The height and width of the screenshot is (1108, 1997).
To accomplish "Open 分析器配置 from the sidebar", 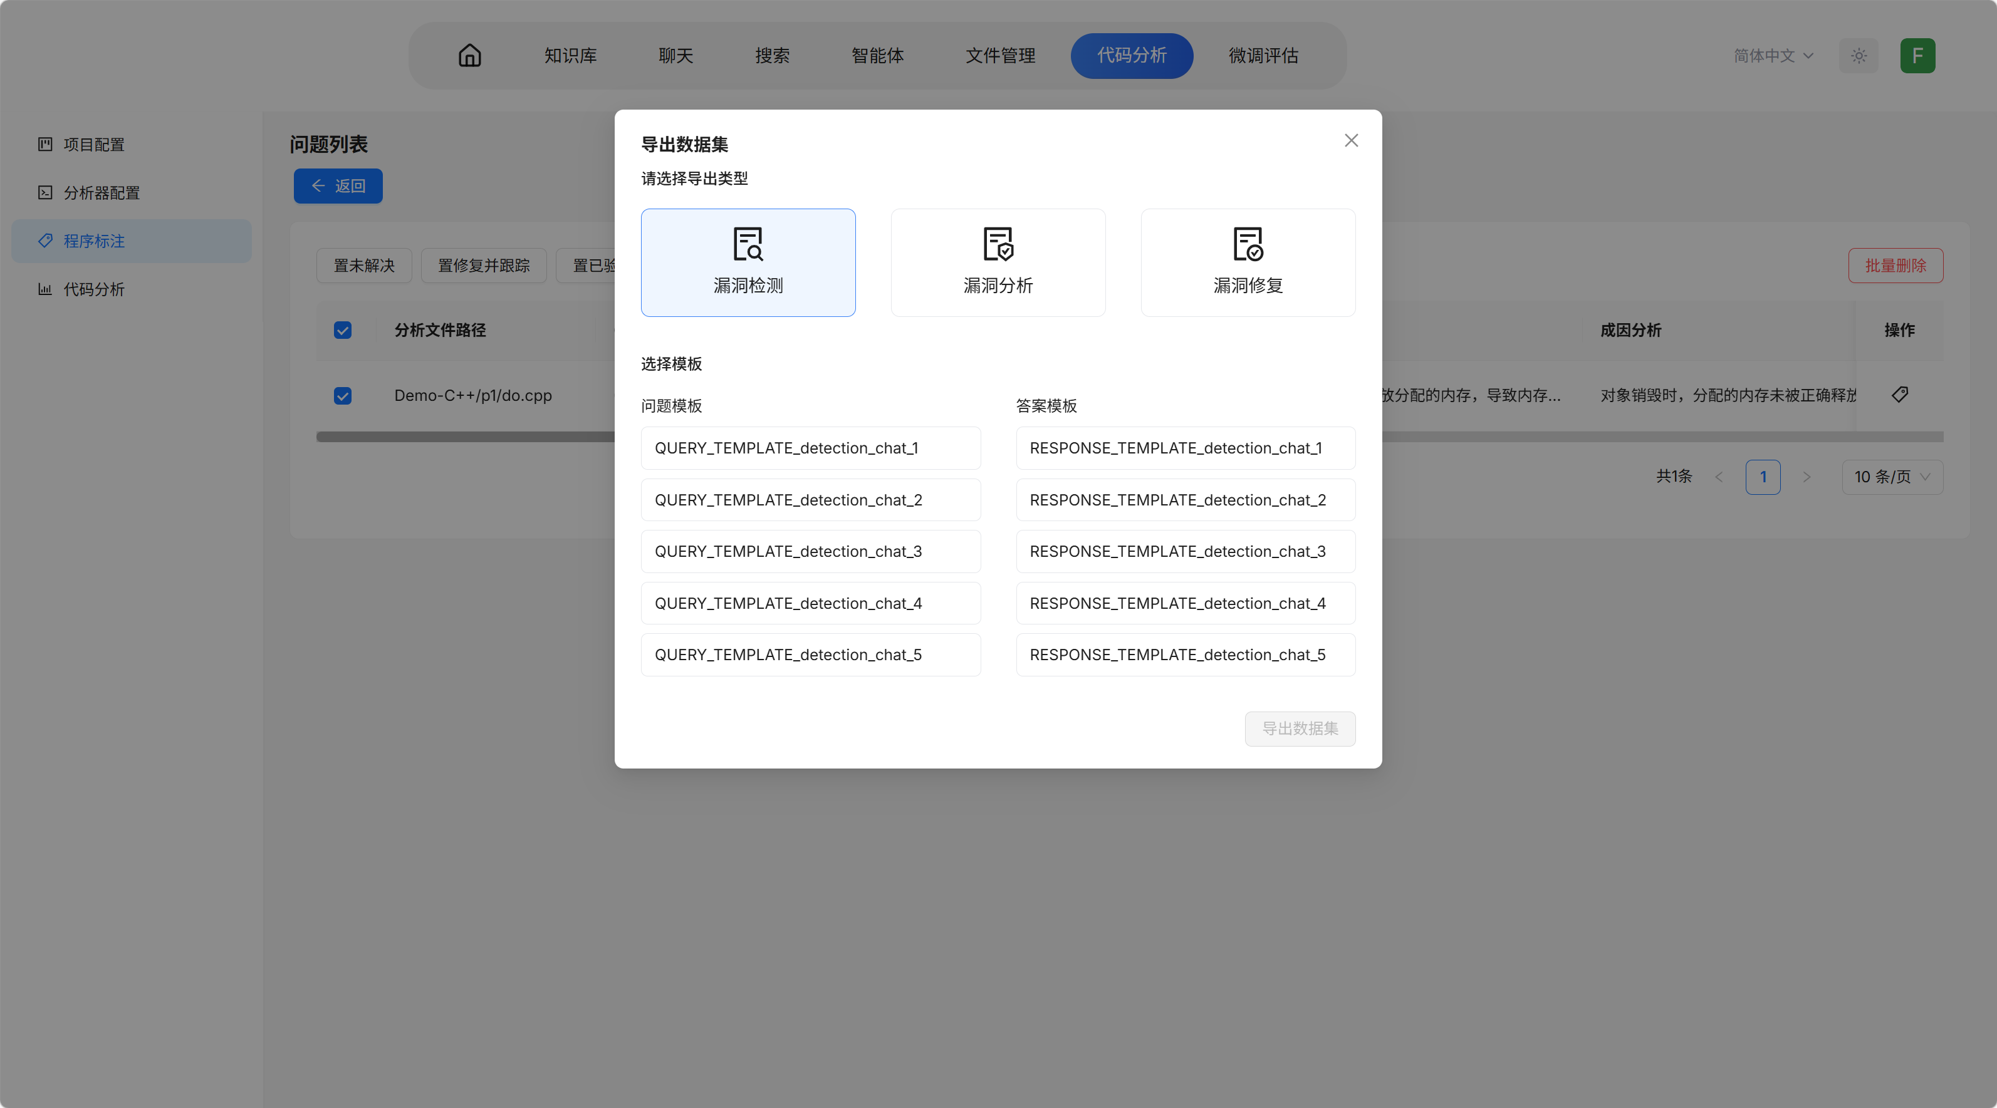I will [45, 192].
